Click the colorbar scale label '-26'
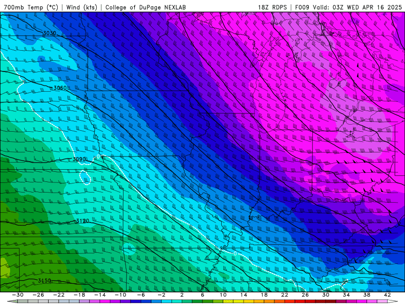Image resolution: width=405 pixels, height=304 pixels. 38,295
